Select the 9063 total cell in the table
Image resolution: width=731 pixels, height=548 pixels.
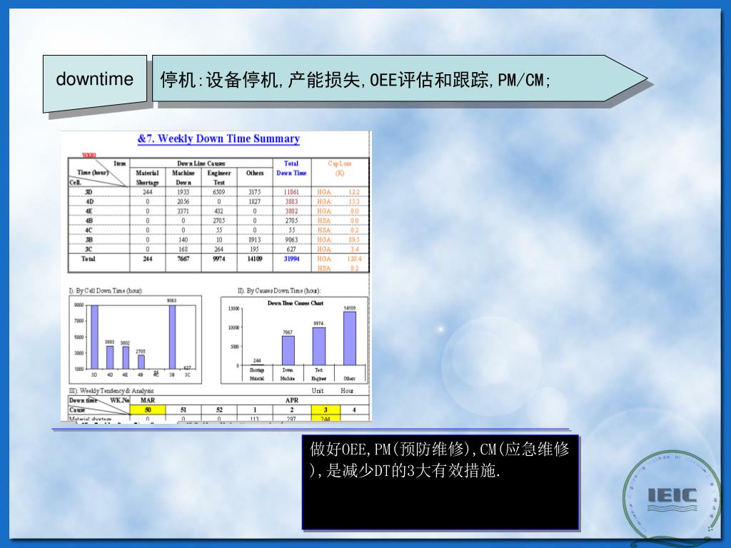click(x=291, y=240)
